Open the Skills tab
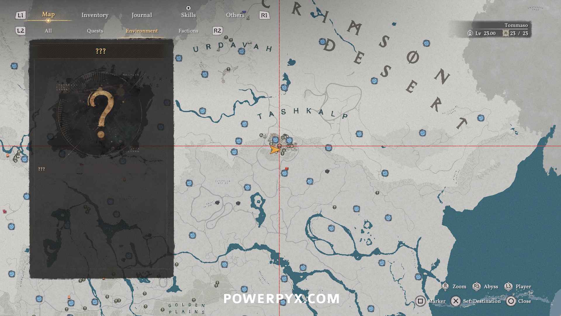Image resolution: width=561 pixels, height=316 pixels. (x=188, y=15)
